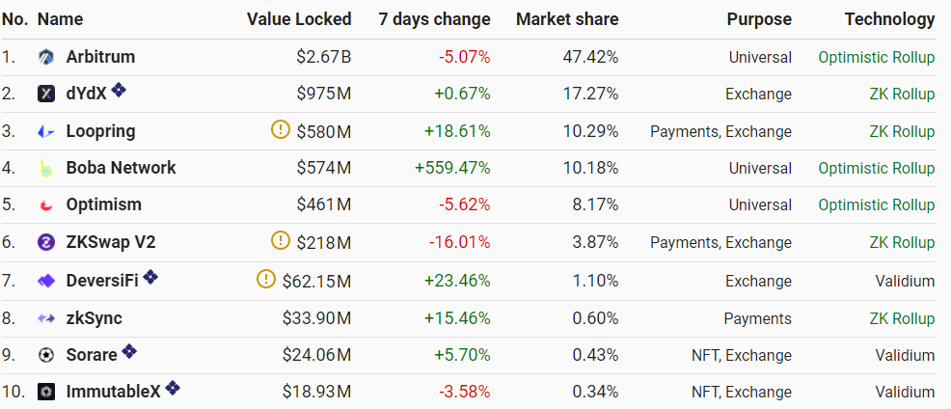The image size is (951, 409).
Task: Open the Loopring project link
Action: click(100, 131)
